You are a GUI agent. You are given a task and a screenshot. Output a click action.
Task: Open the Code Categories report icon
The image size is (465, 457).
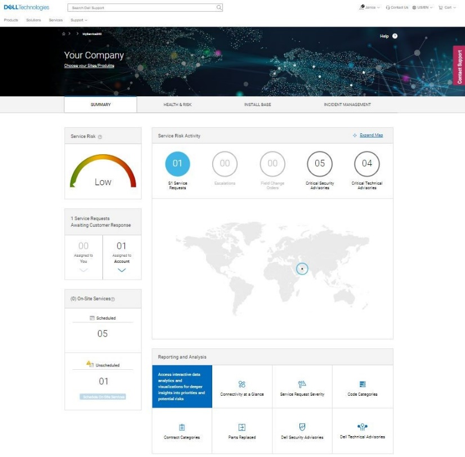pyautogui.click(x=363, y=384)
